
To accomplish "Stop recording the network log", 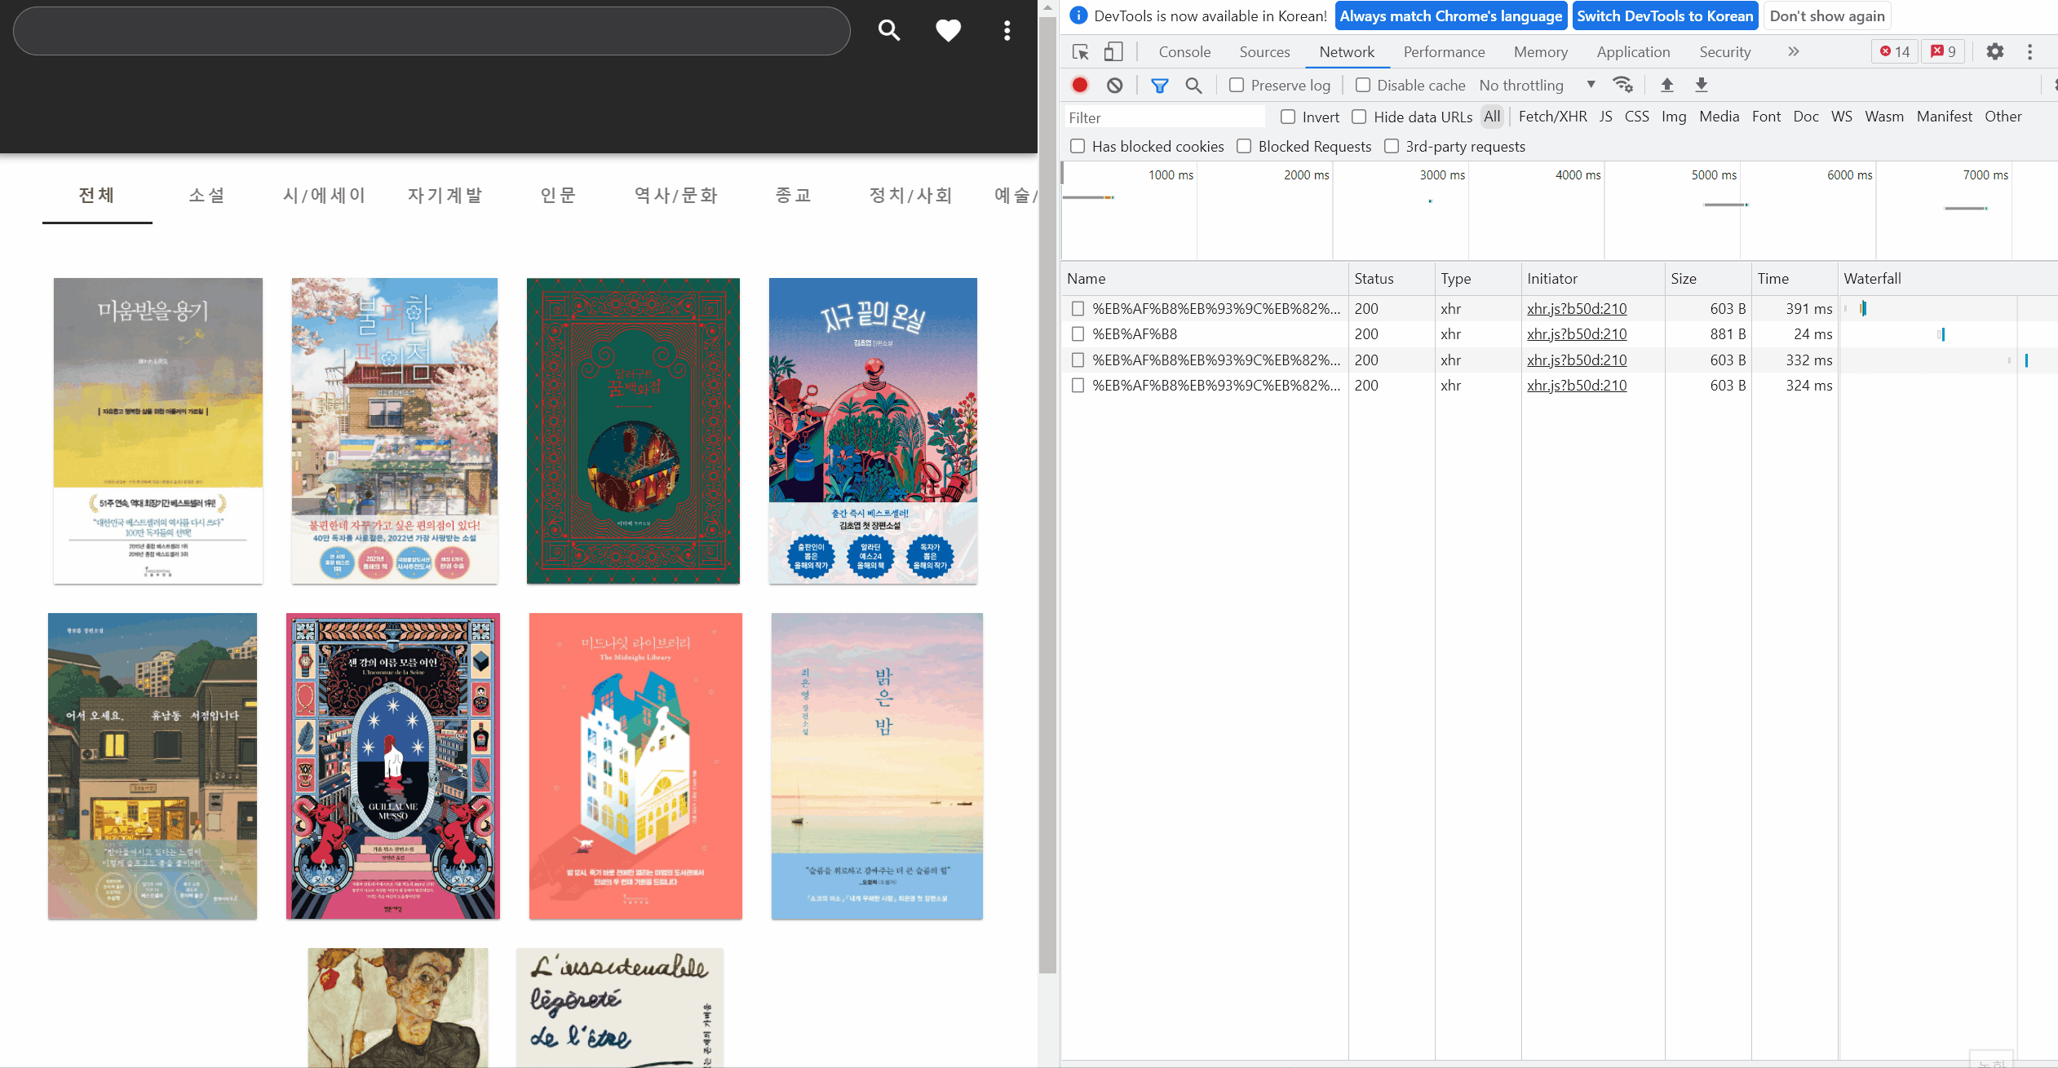I will 1080,85.
